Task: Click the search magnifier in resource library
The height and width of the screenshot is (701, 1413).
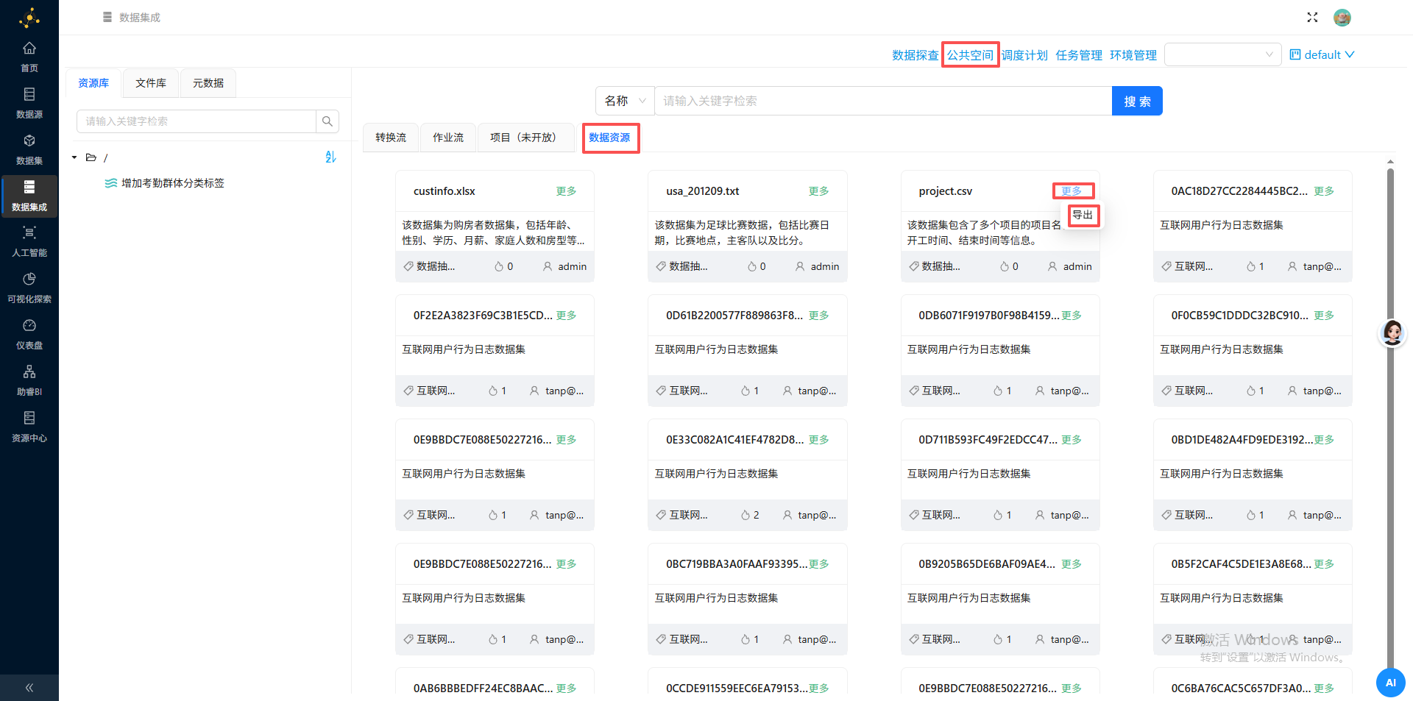Action: click(327, 121)
